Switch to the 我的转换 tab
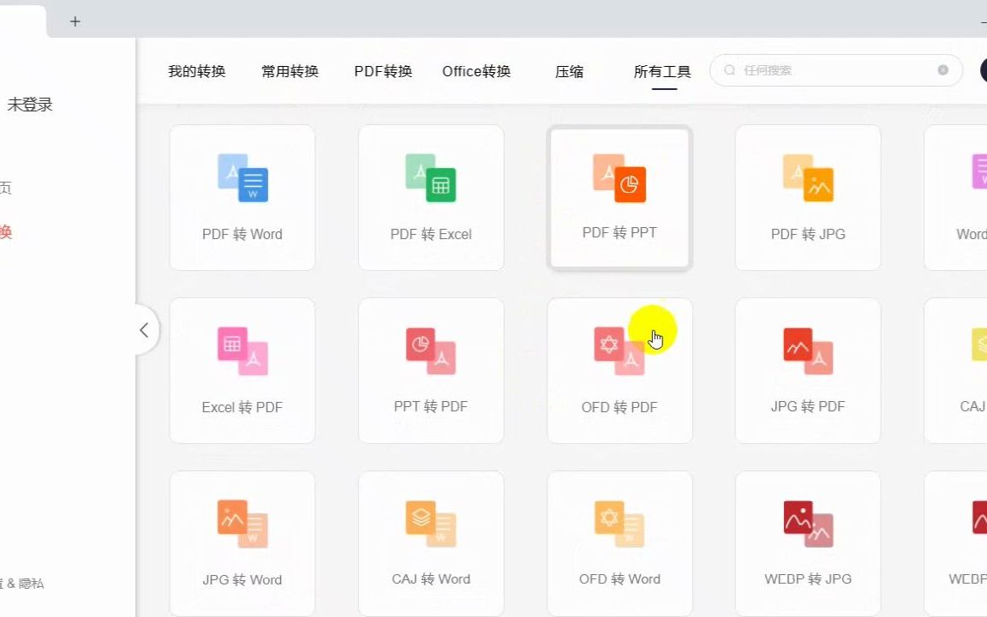This screenshot has width=987, height=617. coord(196,72)
